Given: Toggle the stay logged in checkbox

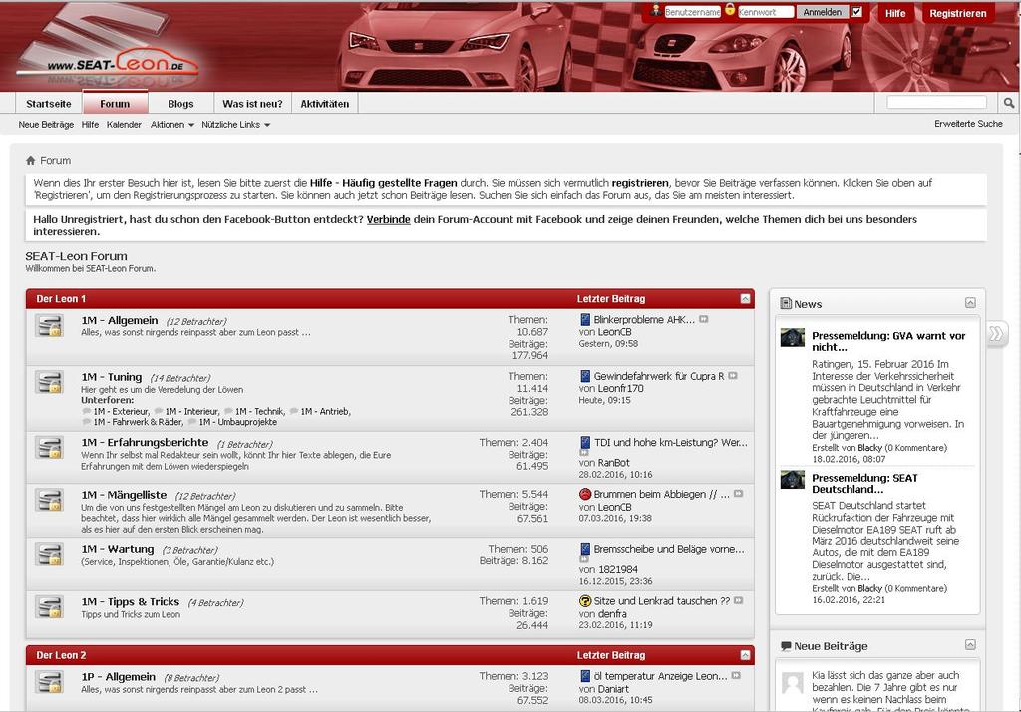Looking at the screenshot, I should pos(856,12).
